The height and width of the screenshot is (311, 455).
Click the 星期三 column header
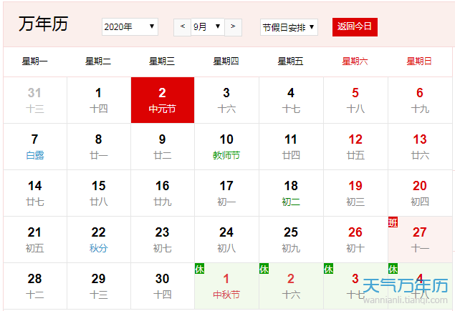[x=162, y=61]
